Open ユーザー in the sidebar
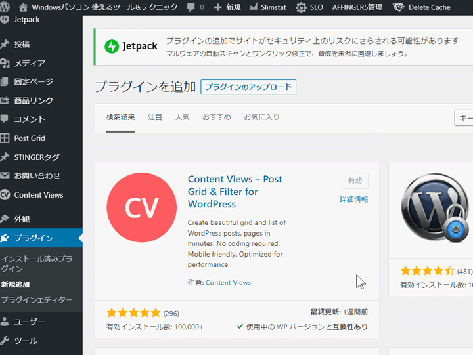The height and width of the screenshot is (355, 473). tap(30, 322)
